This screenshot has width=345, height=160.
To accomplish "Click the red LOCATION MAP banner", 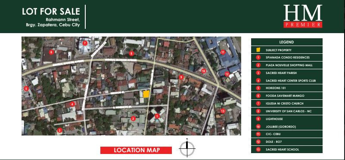I will coord(136,151).
